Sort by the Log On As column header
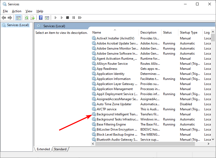Image resolution: width=216 pixels, height=158 pixels. [x=207, y=33]
